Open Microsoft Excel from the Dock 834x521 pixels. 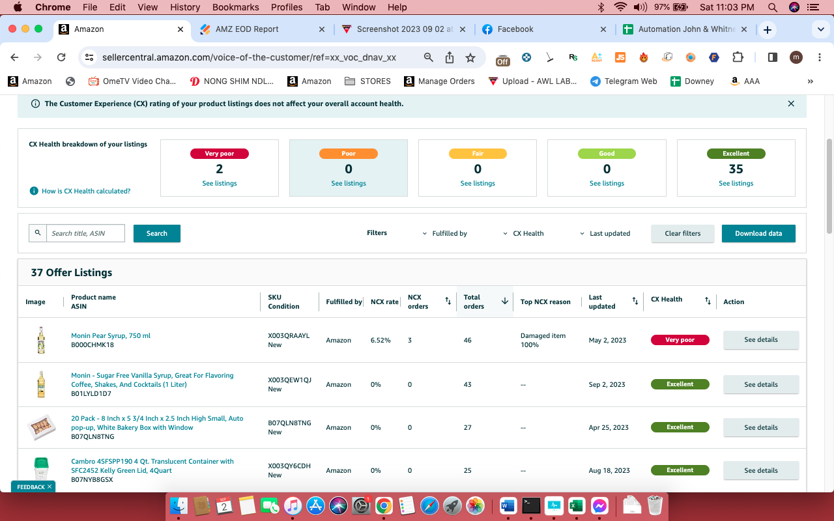coord(577,505)
